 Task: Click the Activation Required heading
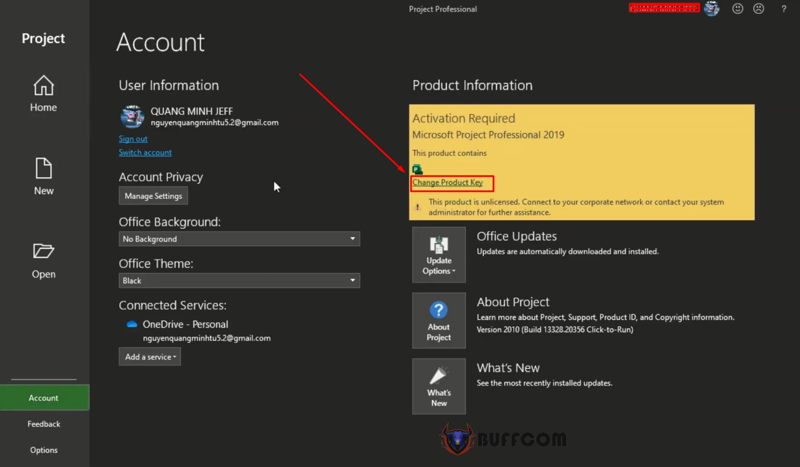pos(463,118)
